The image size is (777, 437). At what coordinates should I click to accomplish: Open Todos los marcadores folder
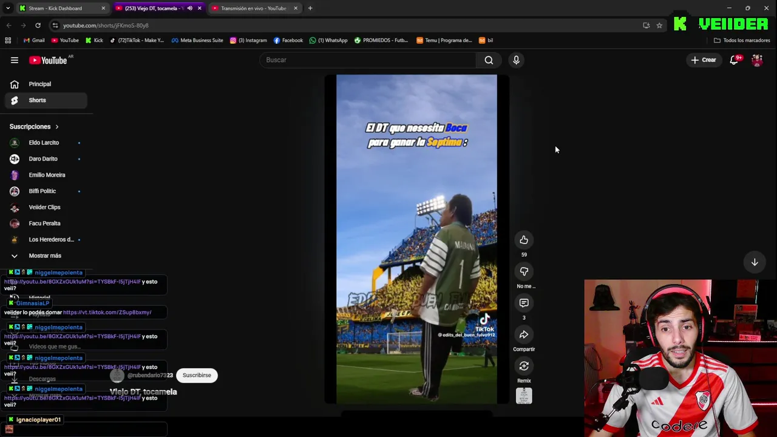point(742,41)
